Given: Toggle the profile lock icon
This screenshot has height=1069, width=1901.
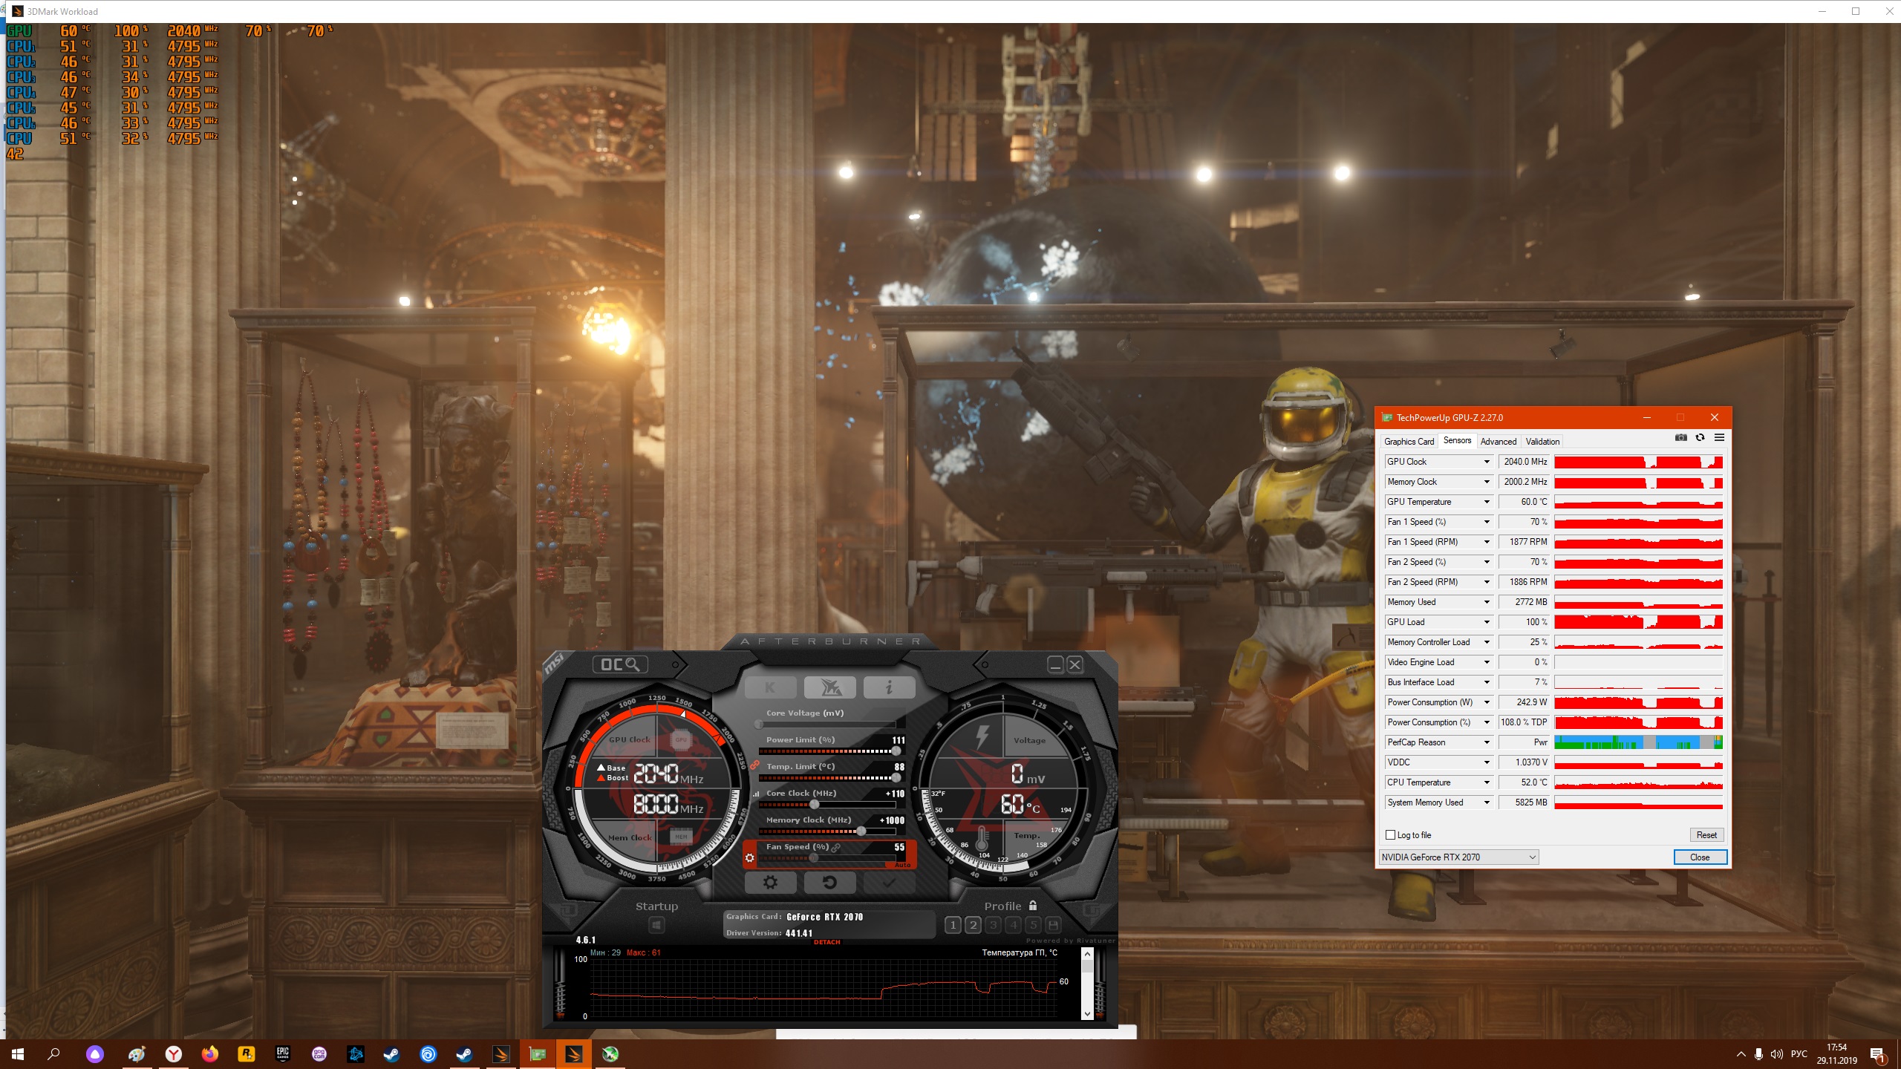Looking at the screenshot, I should click(1033, 906).
